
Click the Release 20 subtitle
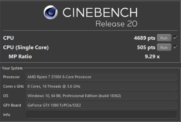116,24
